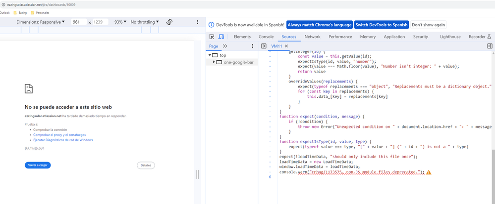Click Always match Chrome's language button

[320, 25]
